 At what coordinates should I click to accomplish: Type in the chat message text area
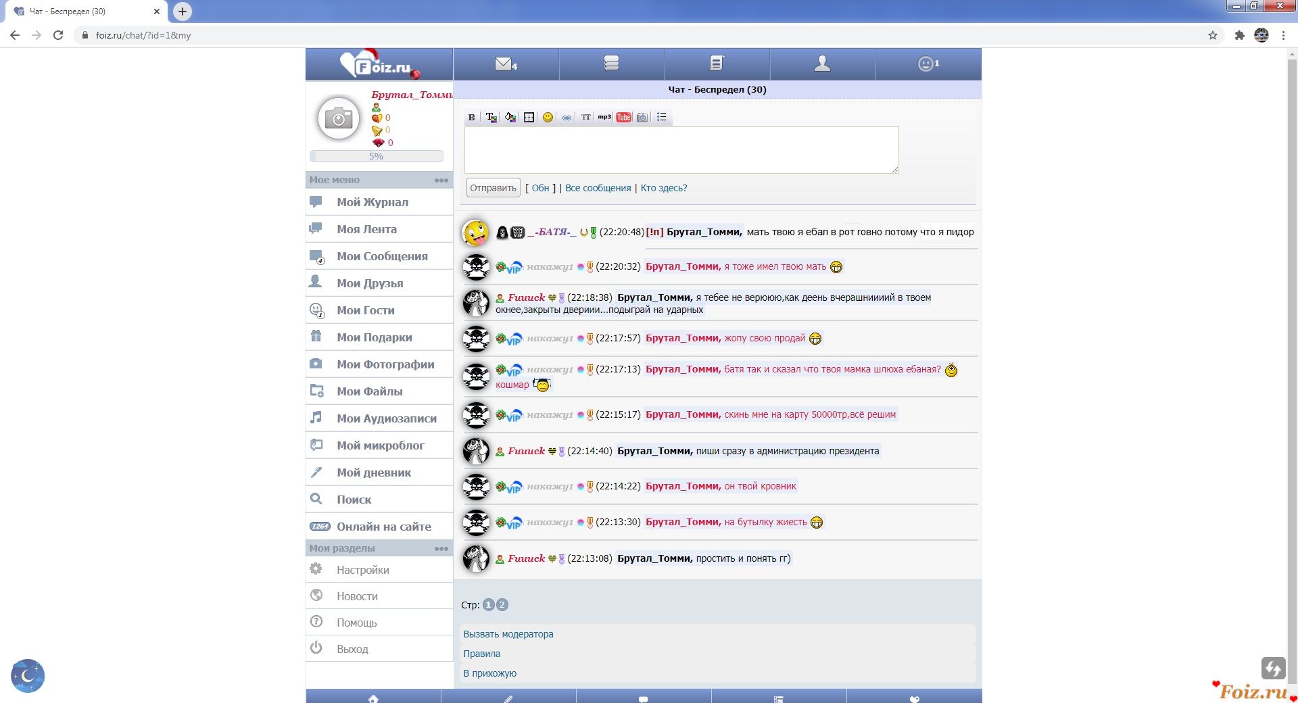click(x=681, y=149)
